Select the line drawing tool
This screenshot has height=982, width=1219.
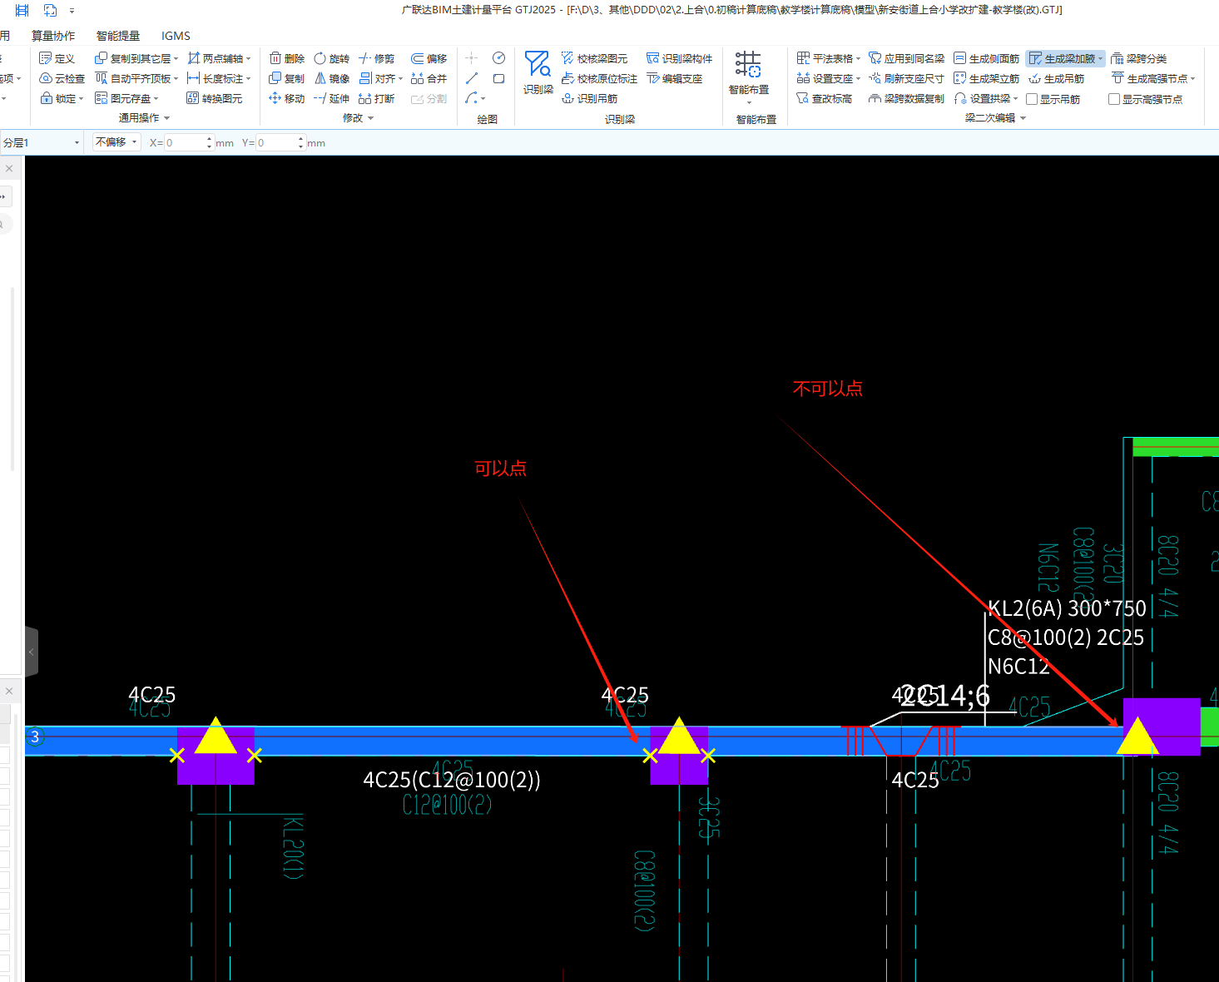coord(472,78)
